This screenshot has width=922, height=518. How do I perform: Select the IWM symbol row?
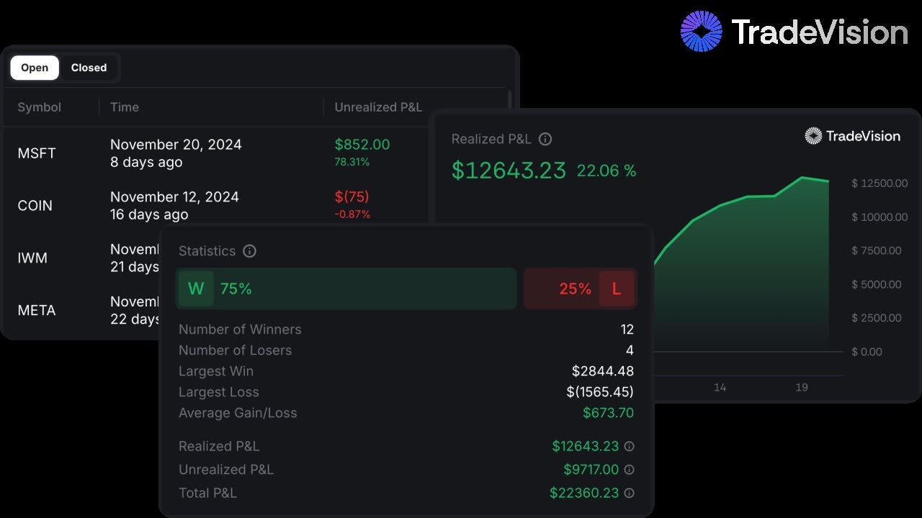pyautogui.click(x=32, y=258)
